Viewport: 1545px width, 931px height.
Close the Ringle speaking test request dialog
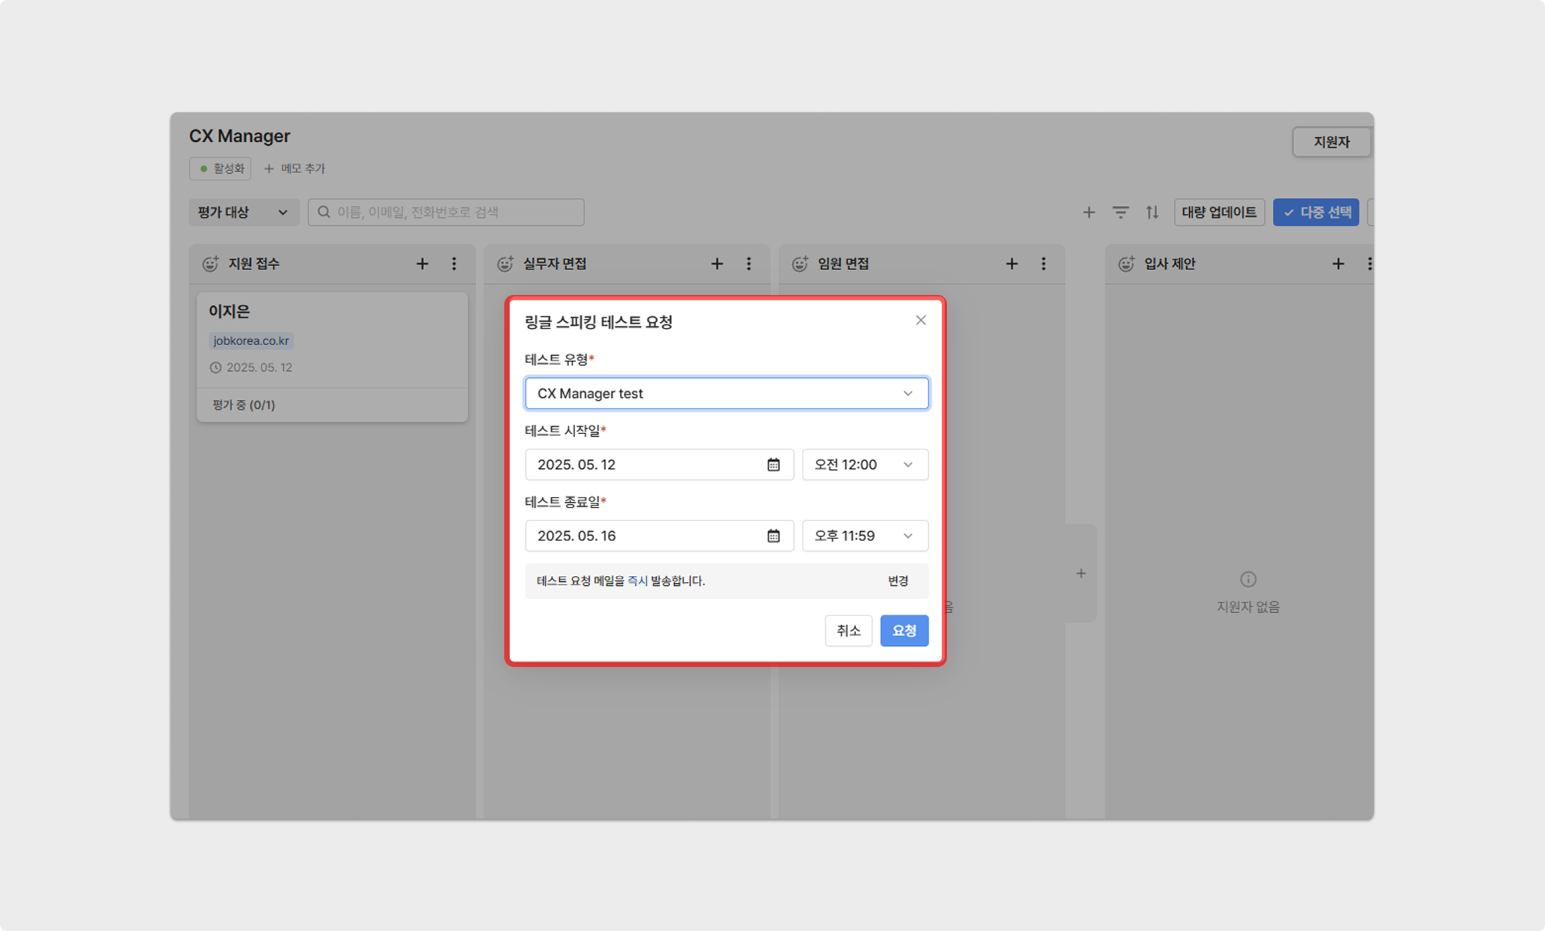[x=921, y=320]
